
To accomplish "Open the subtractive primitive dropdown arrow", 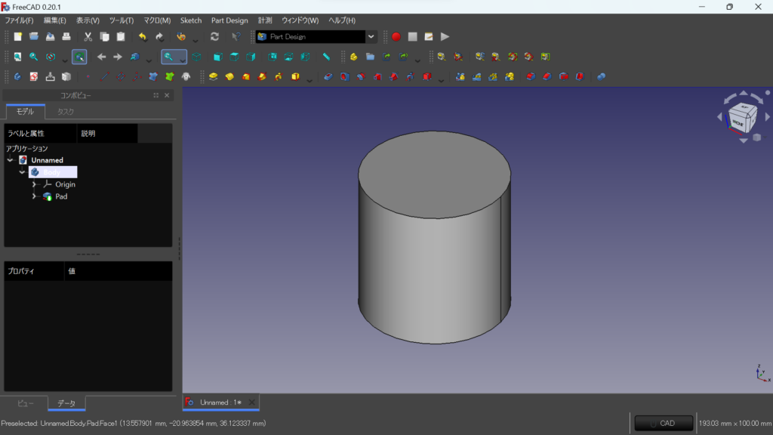I will click(441, 79).
